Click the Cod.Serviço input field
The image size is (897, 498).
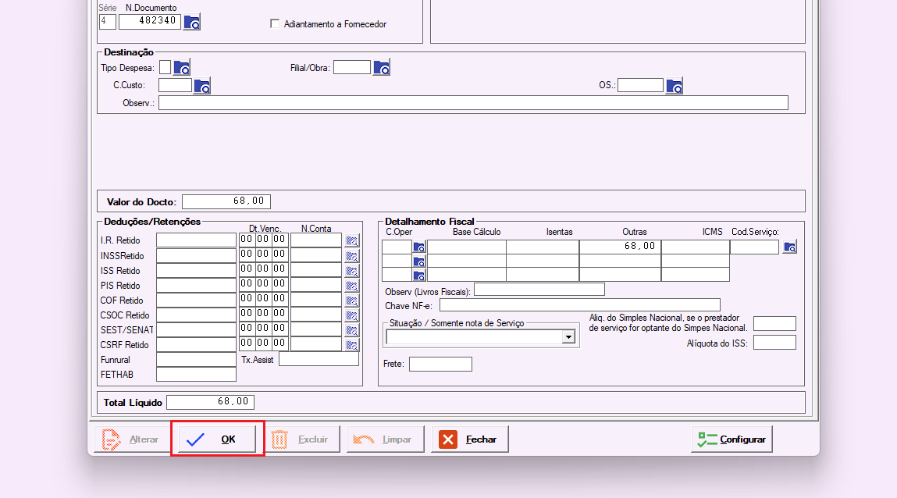click(755, 247)
